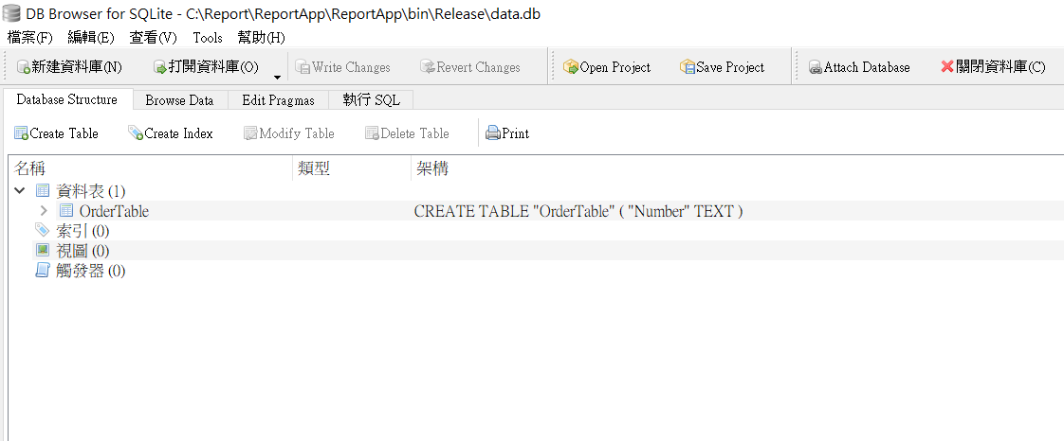Image resolution: width=1064 pixels, height=441 pixels.
Task: Select the 資料表 (1) tree label
Action: click(91, 191)
